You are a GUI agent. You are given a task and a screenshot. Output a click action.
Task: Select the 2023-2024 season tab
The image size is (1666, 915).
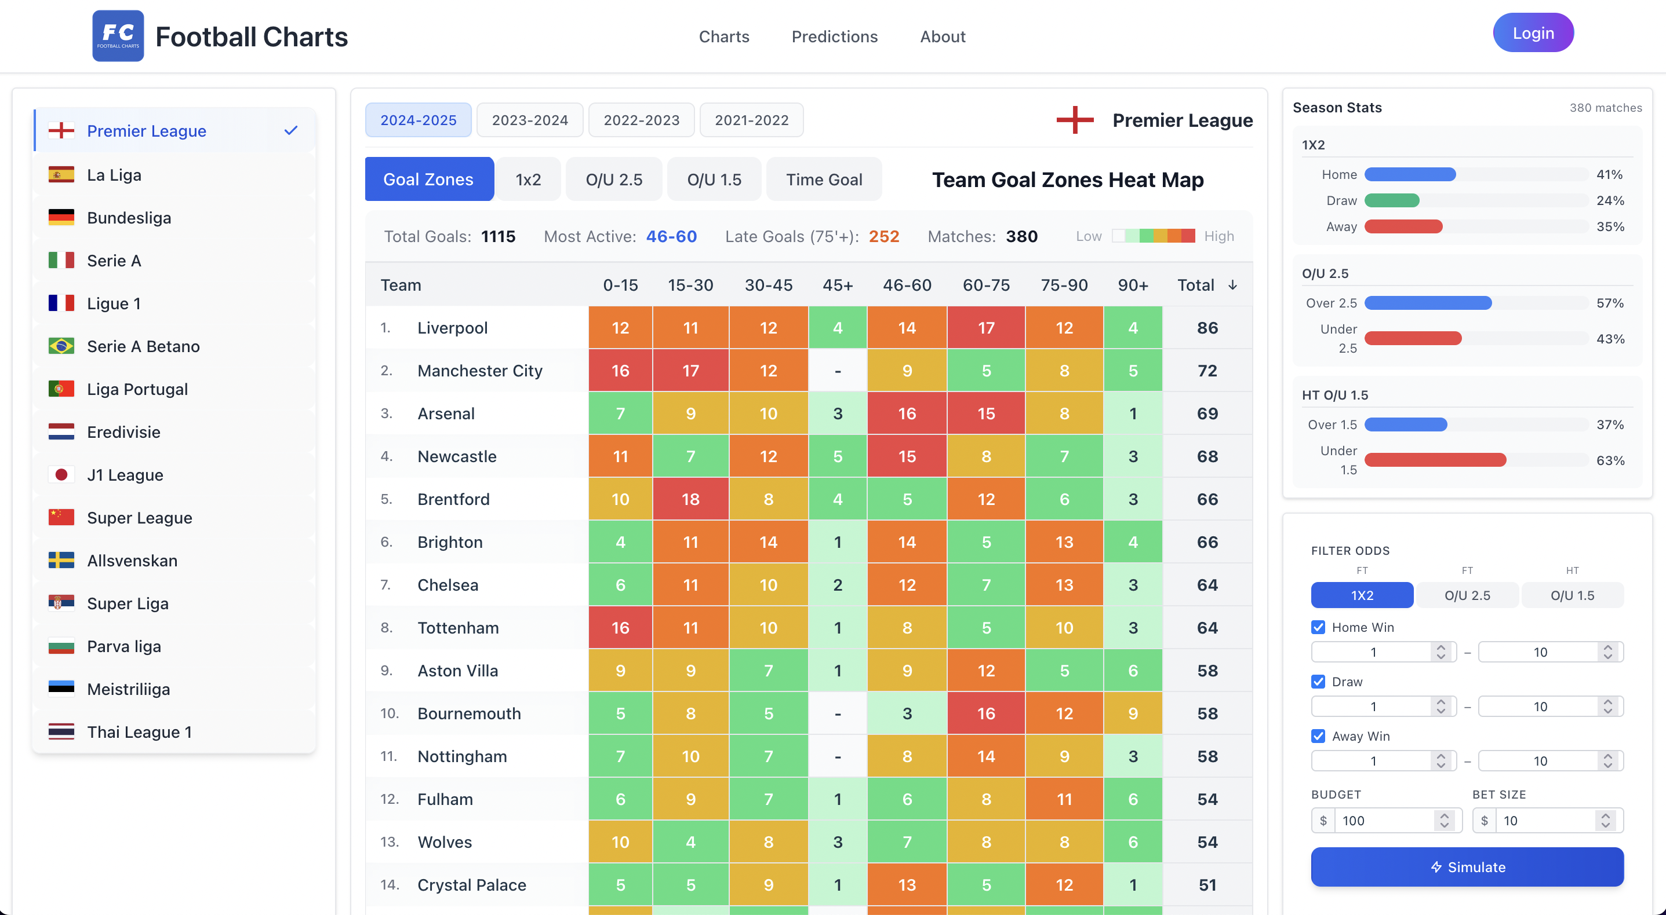530,120
